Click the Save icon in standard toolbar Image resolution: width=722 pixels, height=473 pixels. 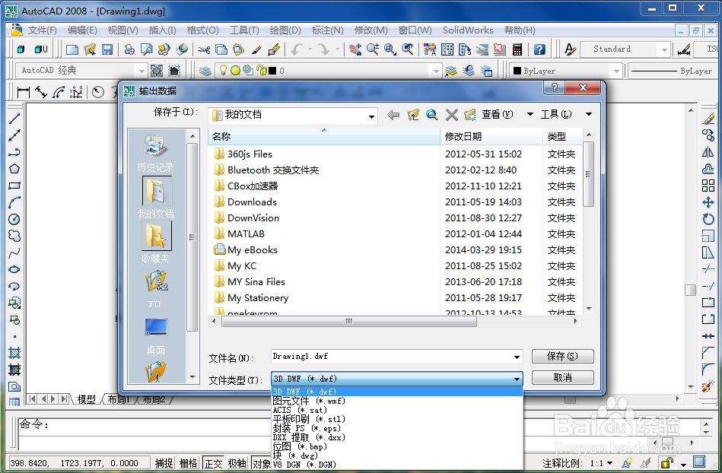click(107, 49)
